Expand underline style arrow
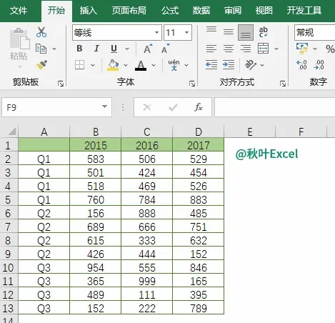 pyautogui.click(x=127, y=49)
